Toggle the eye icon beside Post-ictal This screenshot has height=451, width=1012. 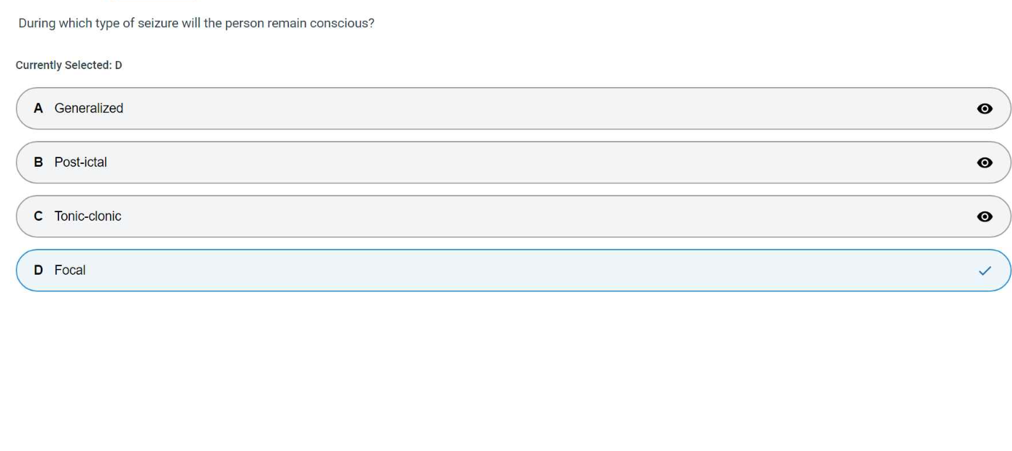[984, 163]
